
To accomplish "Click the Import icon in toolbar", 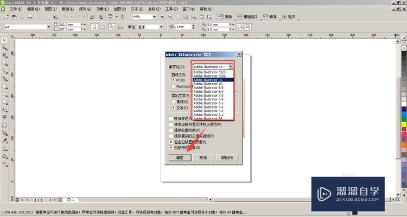I will tap(92, 17).
